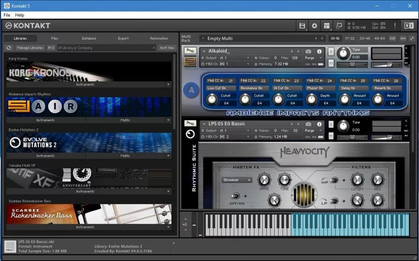Click the new file icon in info pane
This screenshot has height=261, width=419.
tap(10, 247)
